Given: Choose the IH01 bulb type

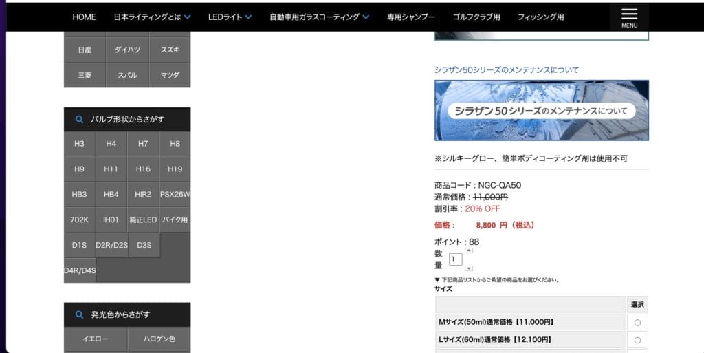Looking at the screenshot, I should pyautogui.click(x=111, y=220).
